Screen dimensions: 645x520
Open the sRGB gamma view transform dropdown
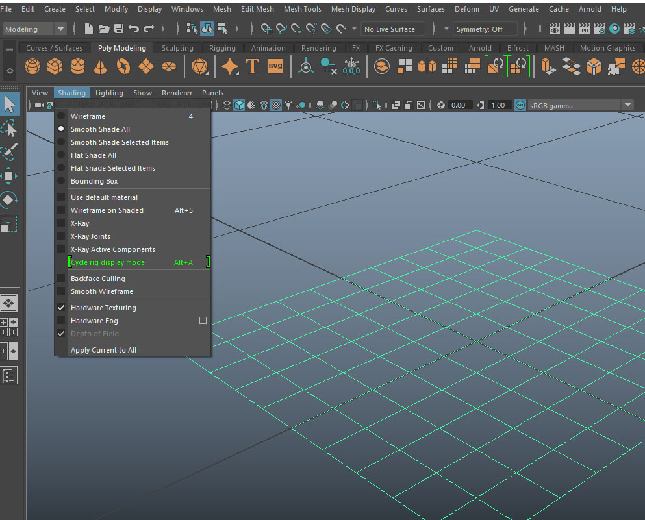581,106
